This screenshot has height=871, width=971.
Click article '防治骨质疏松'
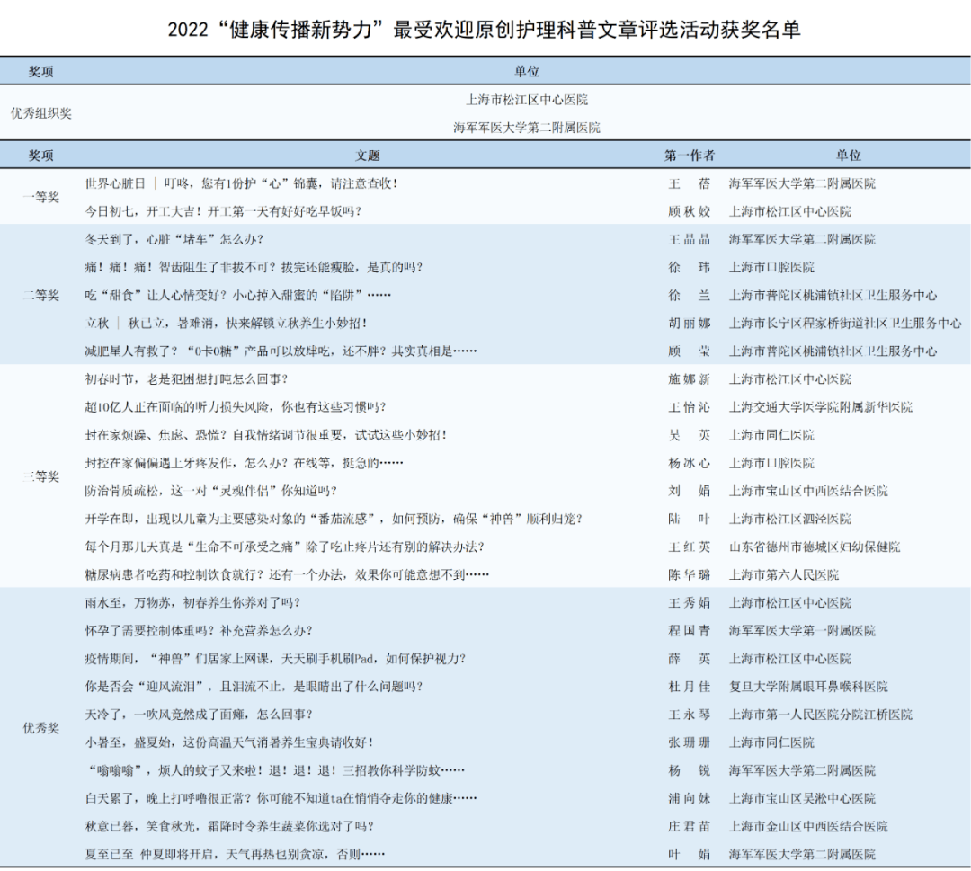[x=210, y=491]
